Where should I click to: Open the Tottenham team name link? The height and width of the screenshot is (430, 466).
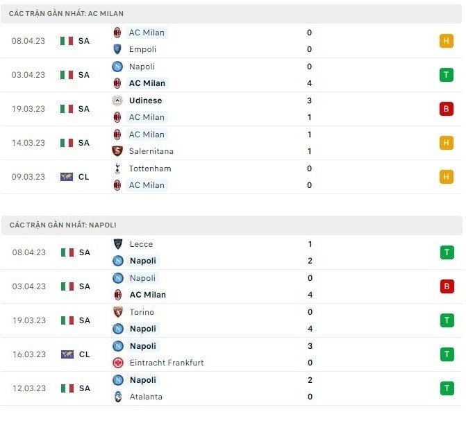coord(150,169)
